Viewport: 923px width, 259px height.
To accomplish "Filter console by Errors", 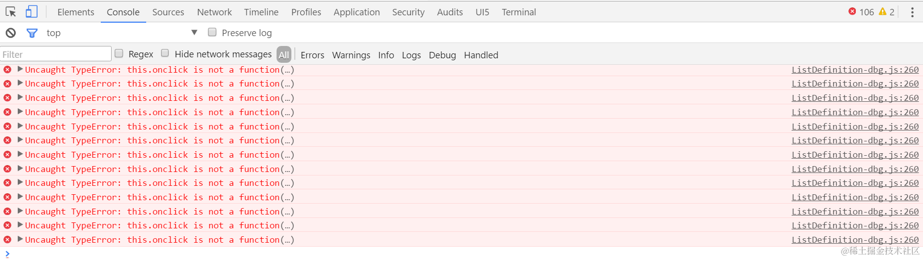I will 313,55.
